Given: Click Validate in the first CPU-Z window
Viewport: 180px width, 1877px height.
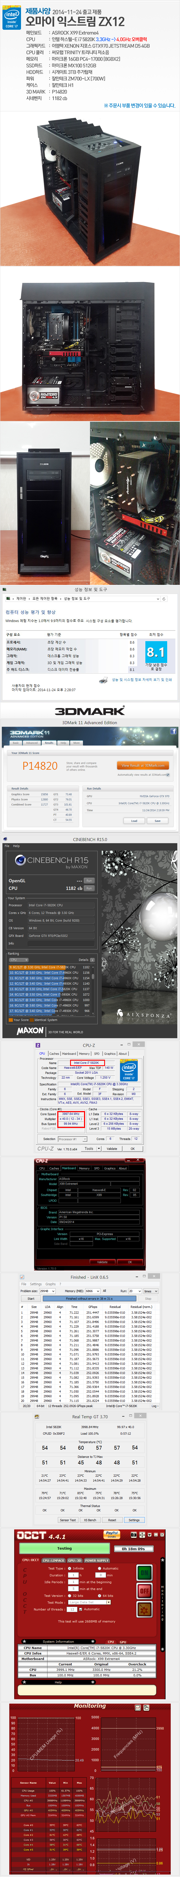Looking at the screenshot, I should (x=112, y=1148).
